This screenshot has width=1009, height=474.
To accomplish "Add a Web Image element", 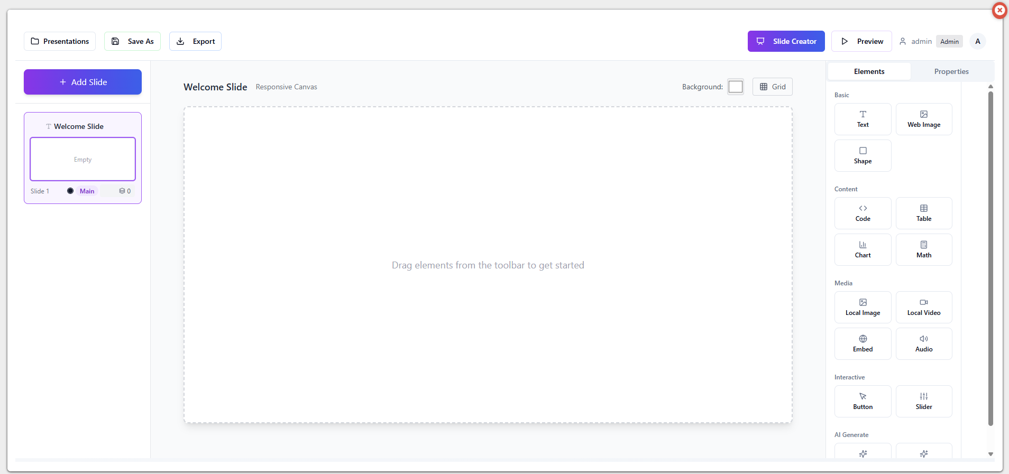I will tap(923, 119).
